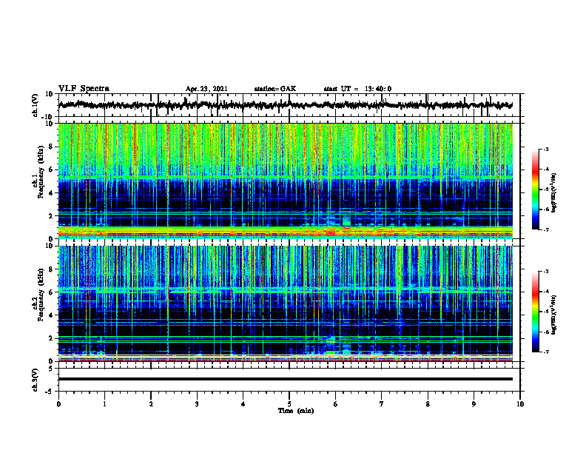586x453 pixels.
Task: Click the 'Time (min)' axis label
Action: [x=296, y=411]
